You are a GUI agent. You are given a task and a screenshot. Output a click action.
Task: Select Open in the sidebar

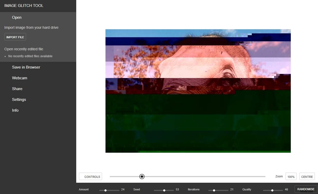coord(17,17)
